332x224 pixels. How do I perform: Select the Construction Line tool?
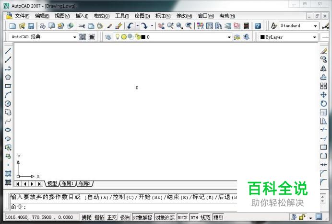(8, 60)
